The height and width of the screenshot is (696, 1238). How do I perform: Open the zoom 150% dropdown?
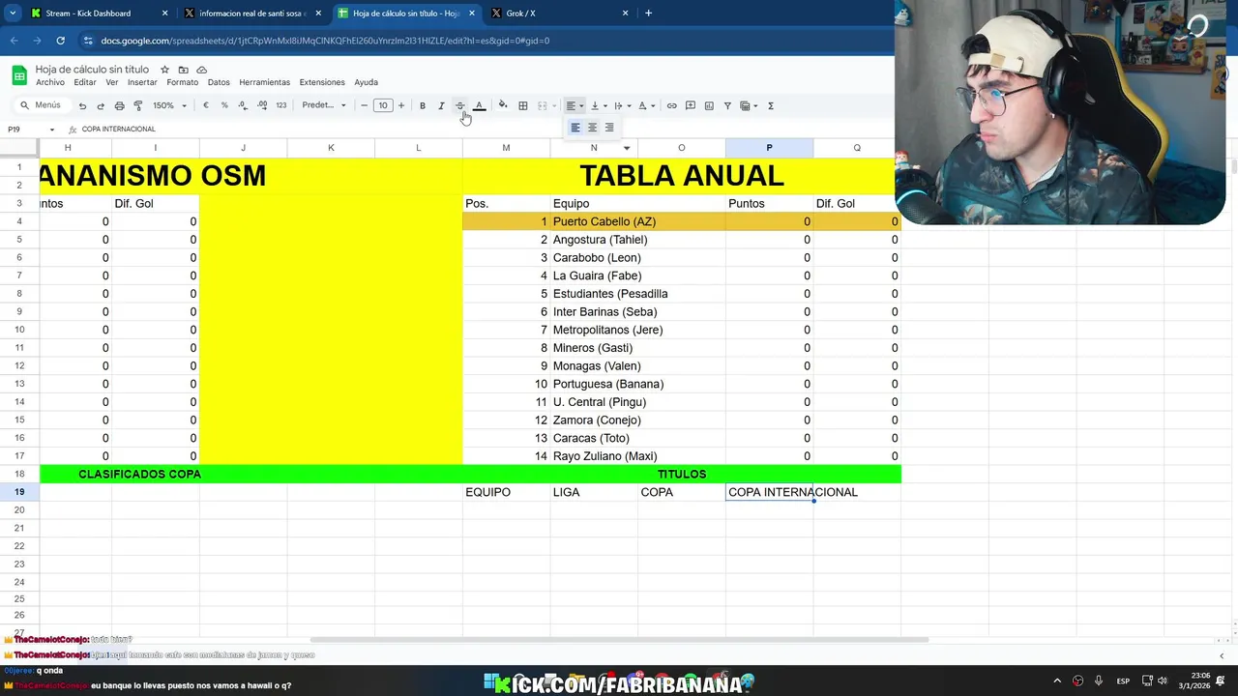point(169,105)
